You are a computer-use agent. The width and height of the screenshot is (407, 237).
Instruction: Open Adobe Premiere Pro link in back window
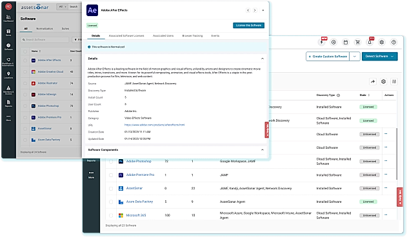tap(140, 175)
